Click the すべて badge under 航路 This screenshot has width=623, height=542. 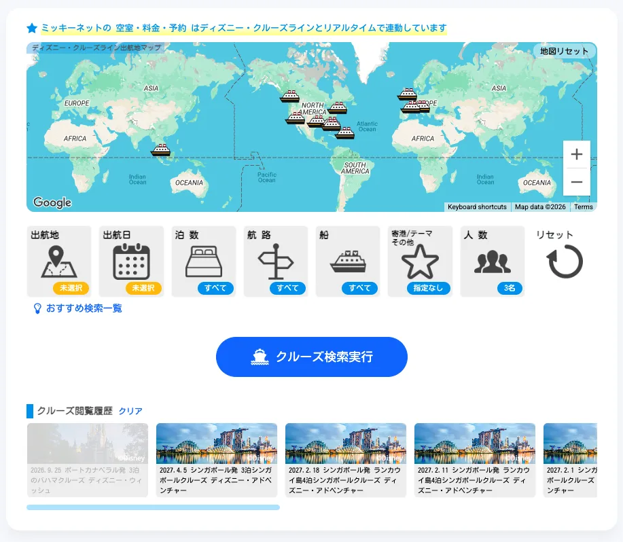click(287, 288)
